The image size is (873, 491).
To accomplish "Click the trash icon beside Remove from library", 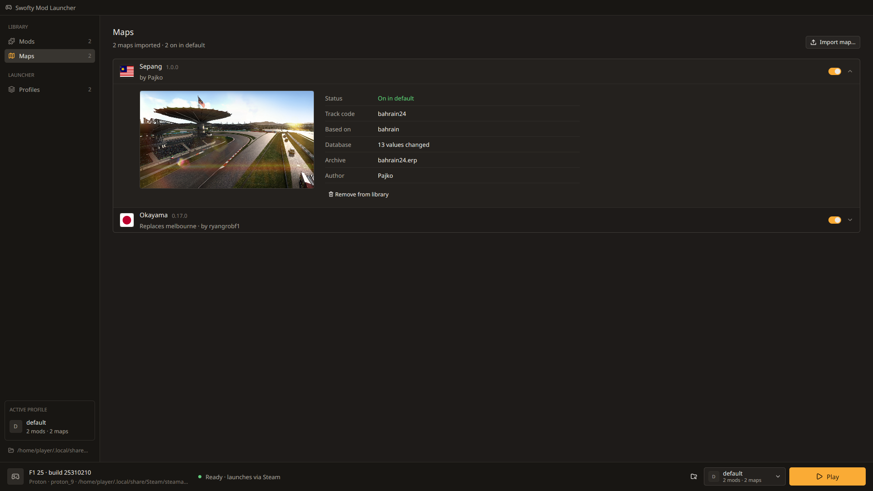I will (x=331, y=194).
